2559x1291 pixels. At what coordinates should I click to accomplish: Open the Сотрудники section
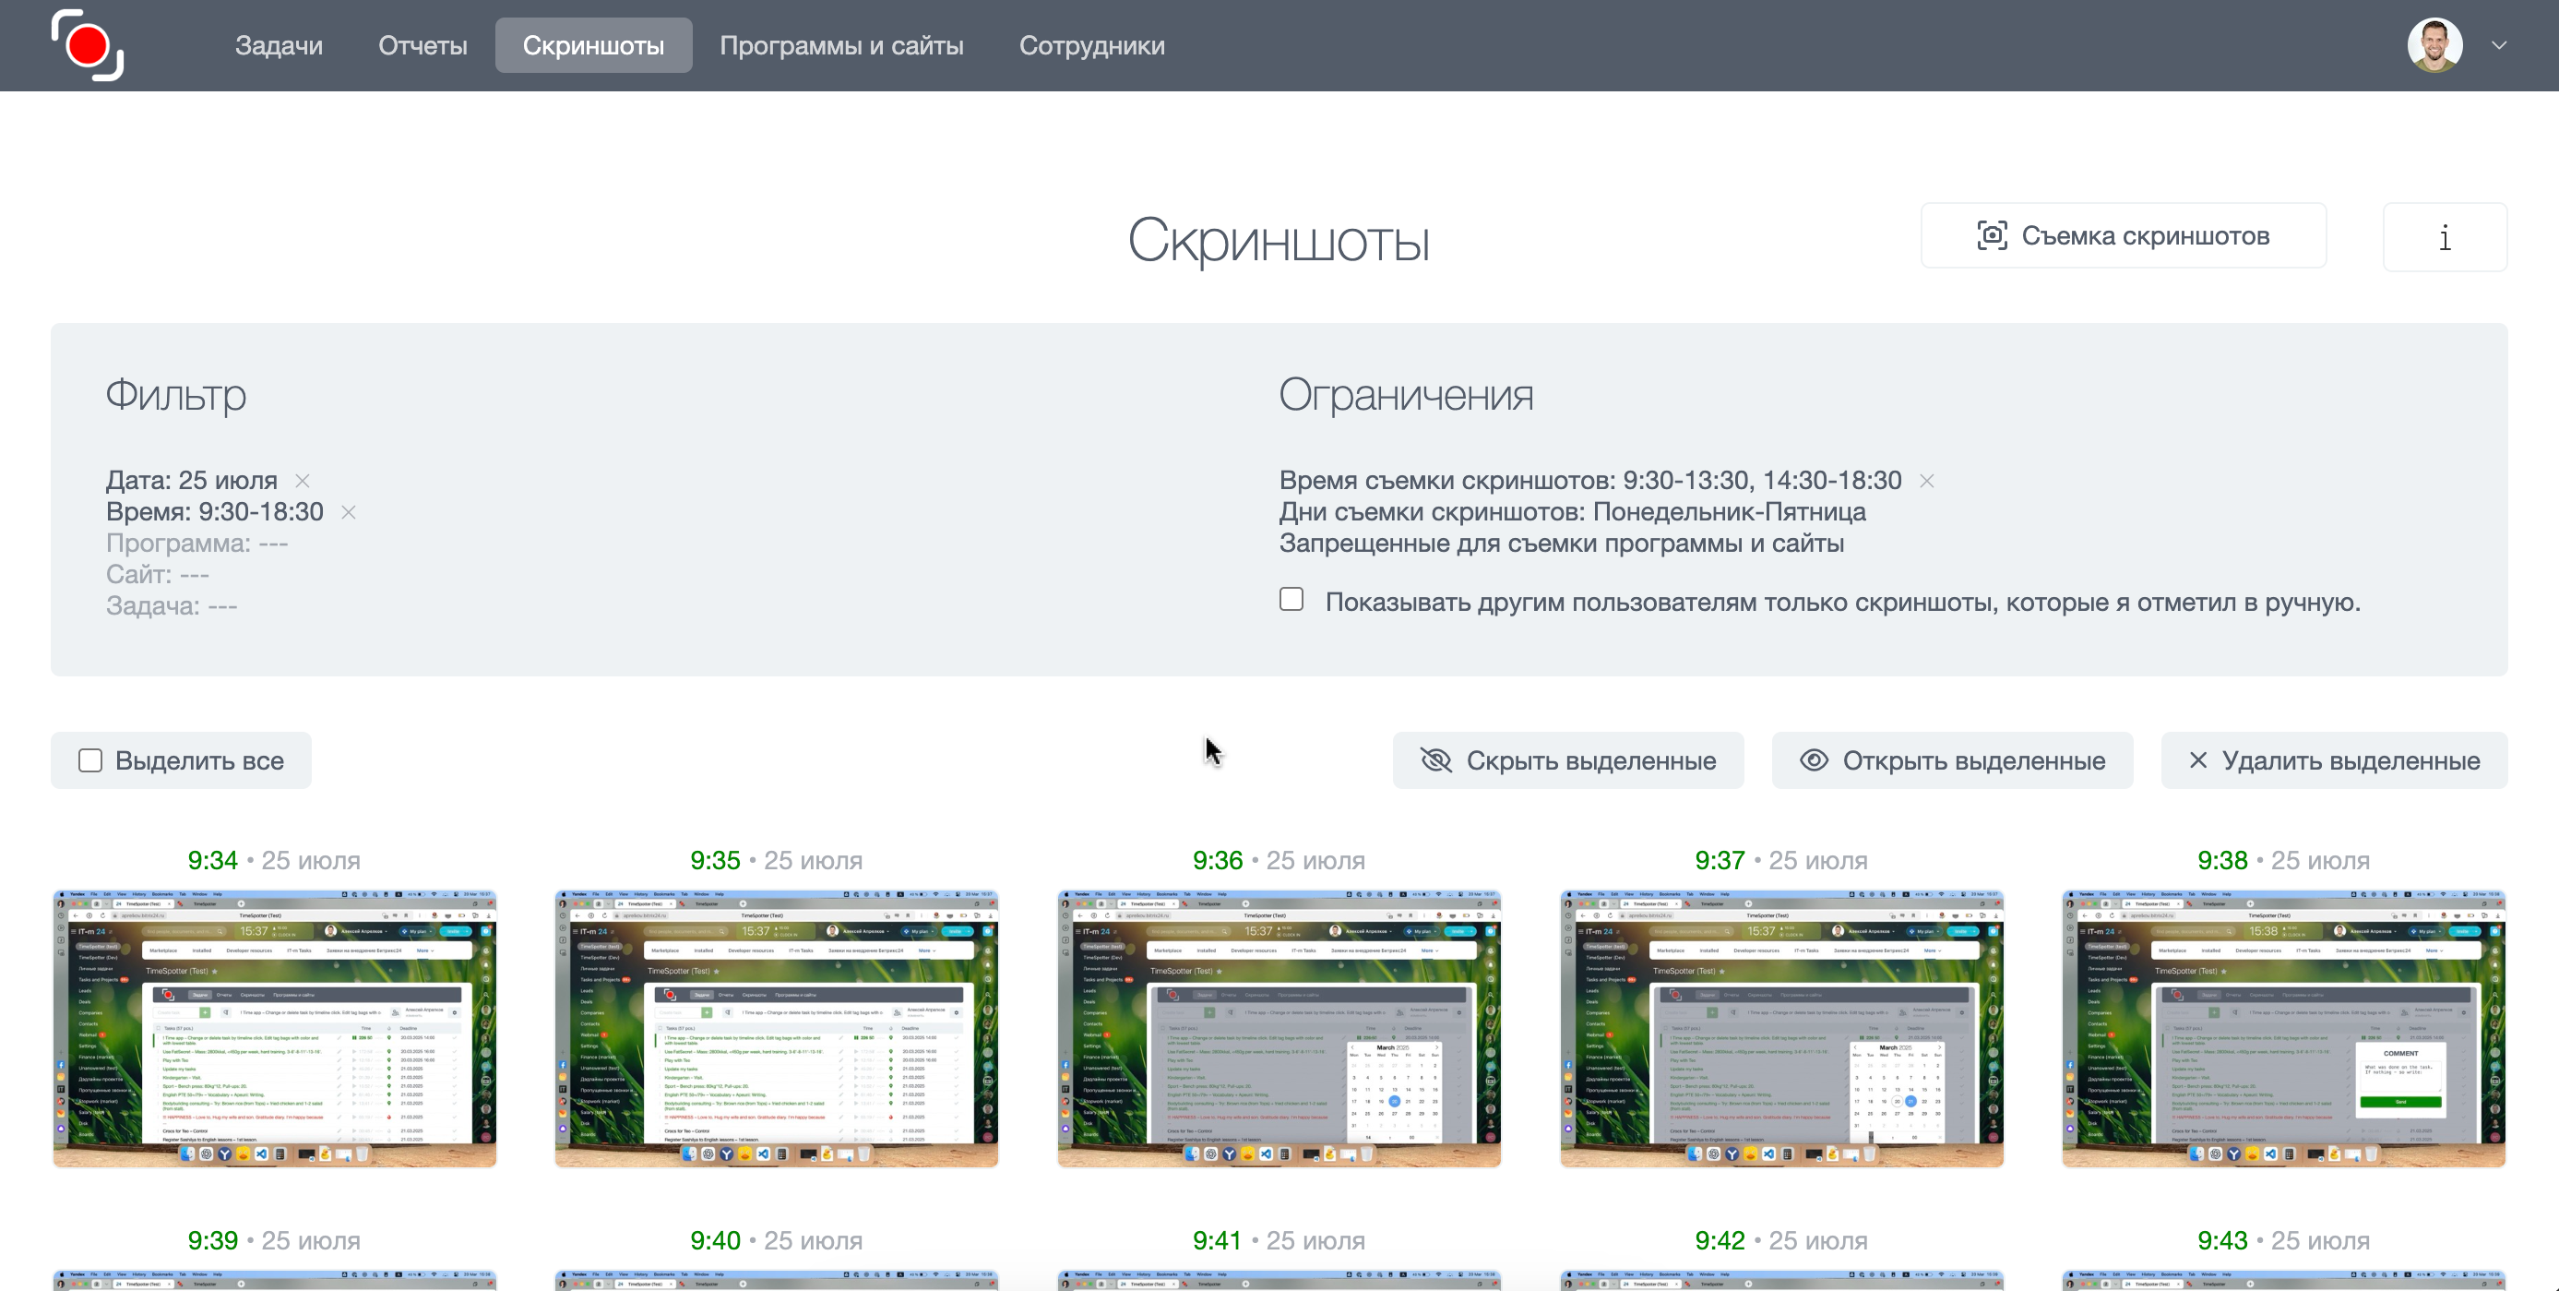coord(1091,46)
